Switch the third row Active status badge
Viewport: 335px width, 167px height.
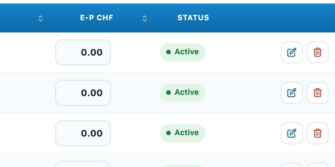click(182, 133)
